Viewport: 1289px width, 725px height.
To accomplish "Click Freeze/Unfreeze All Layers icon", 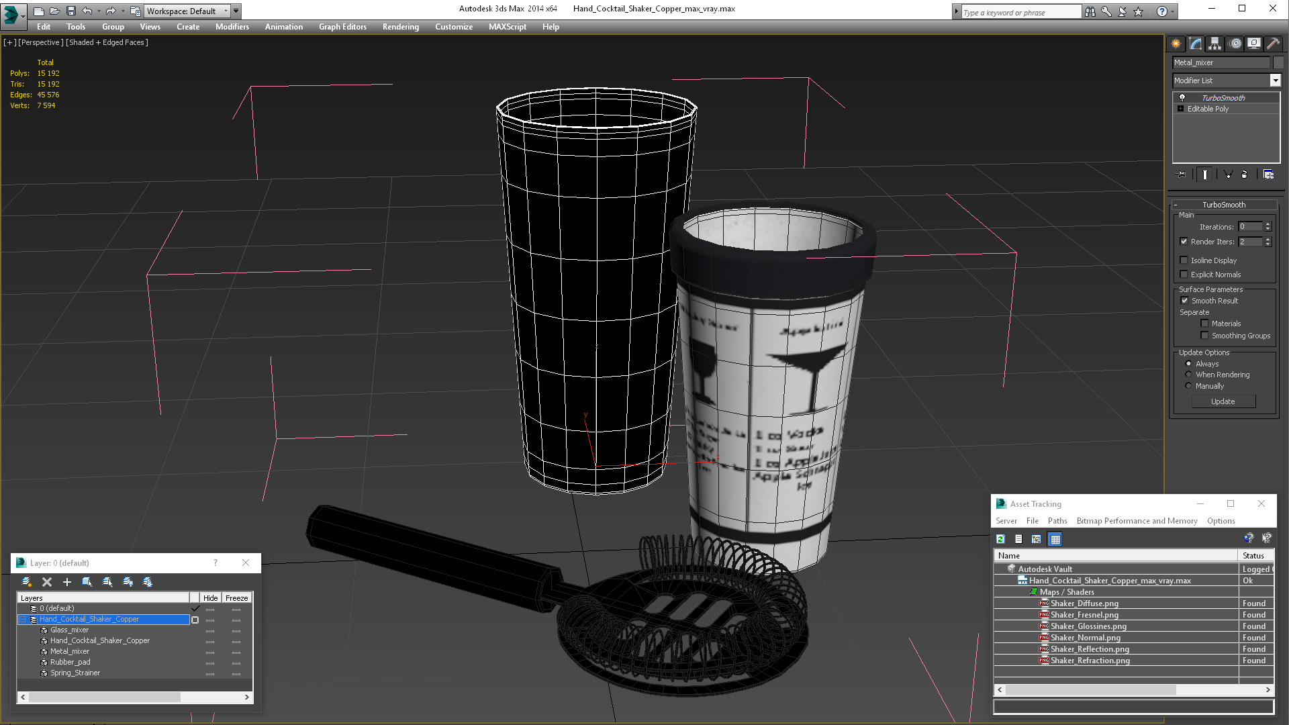I will (148, 582).
